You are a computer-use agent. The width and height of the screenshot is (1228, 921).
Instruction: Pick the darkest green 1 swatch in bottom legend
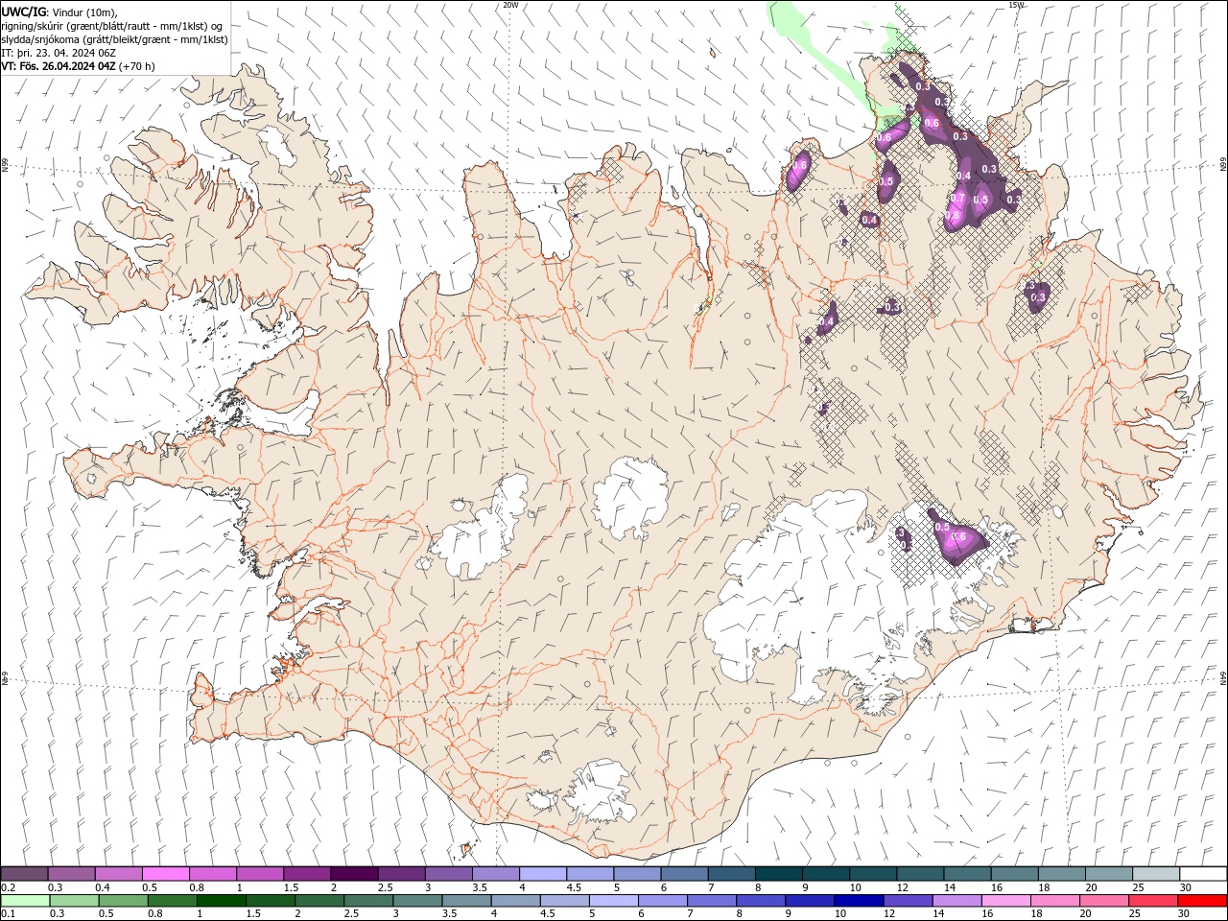click(x=222, y=901)
